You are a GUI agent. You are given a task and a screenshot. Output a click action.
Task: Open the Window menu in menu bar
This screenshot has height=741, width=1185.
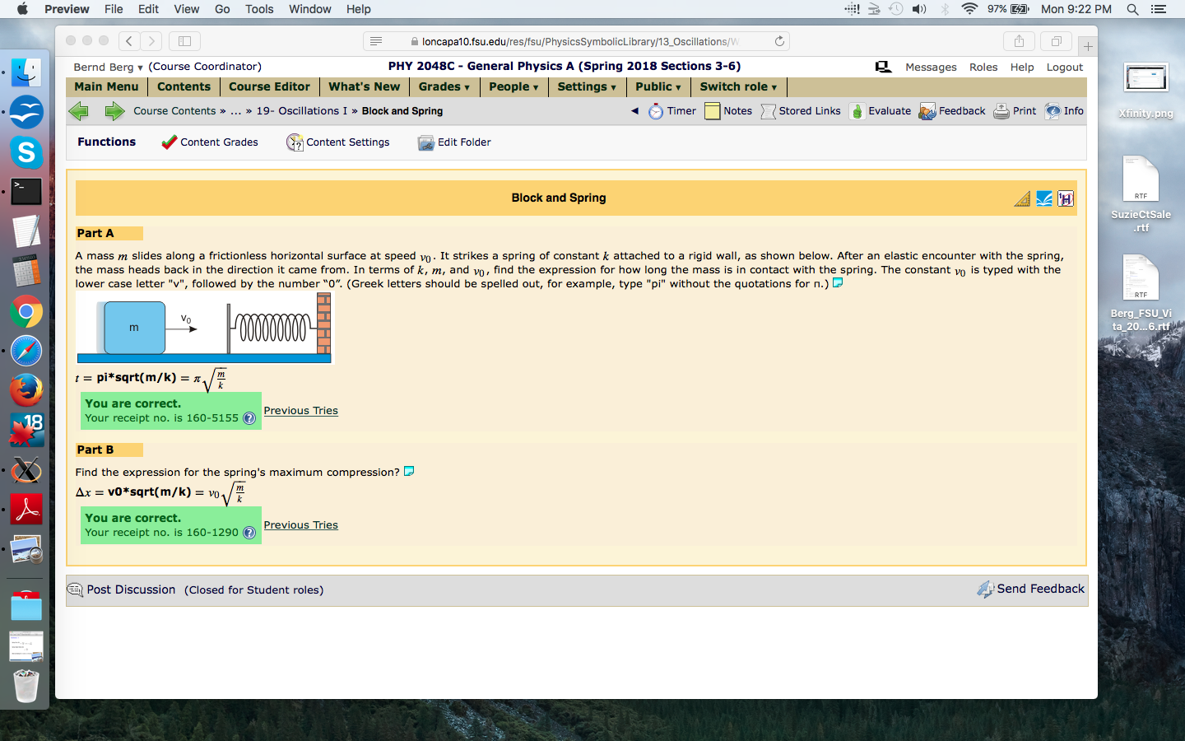point(310,9)
